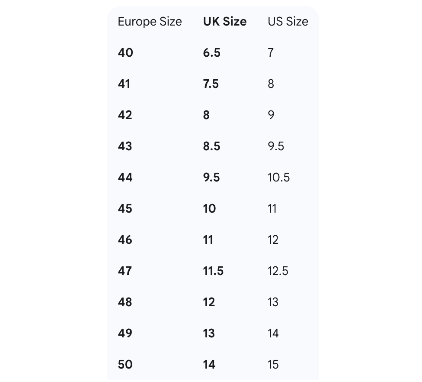Select Europe size 49 cell
This screenshot has height=382, width=422.
point(125,333)
